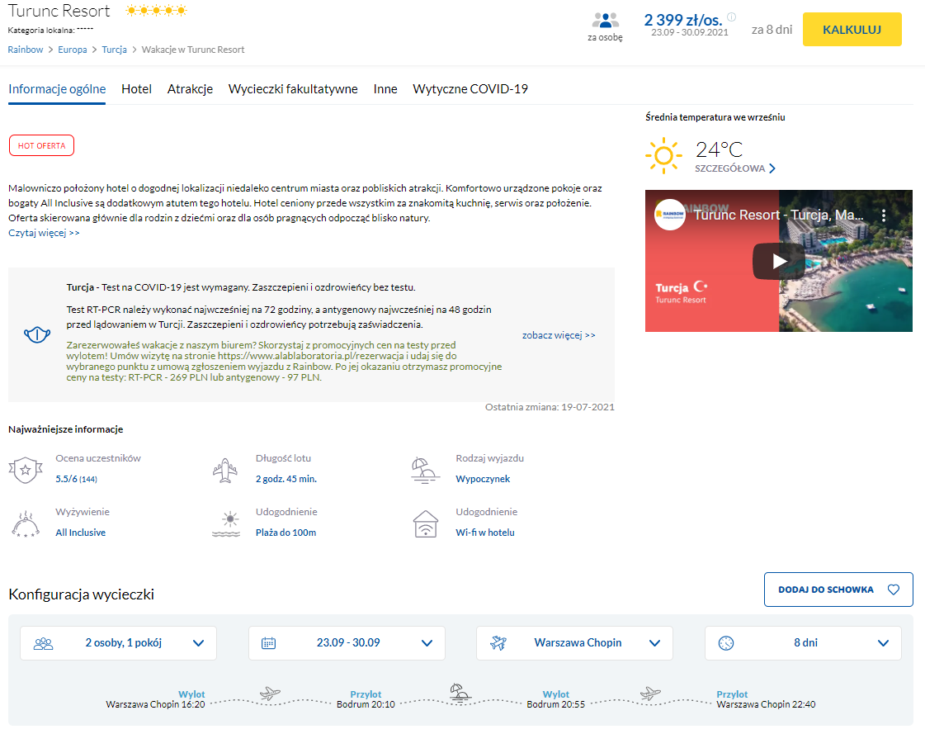Open the YouTube video options menu dots
The image size is (925, 734).
(883, 215)
